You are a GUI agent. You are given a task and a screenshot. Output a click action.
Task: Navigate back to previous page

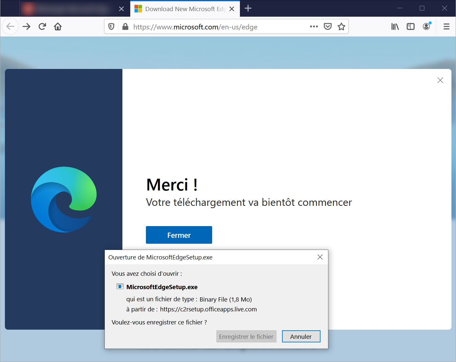click(x=10, y=26)
